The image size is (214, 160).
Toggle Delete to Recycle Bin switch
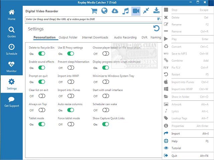click(41, 54)
